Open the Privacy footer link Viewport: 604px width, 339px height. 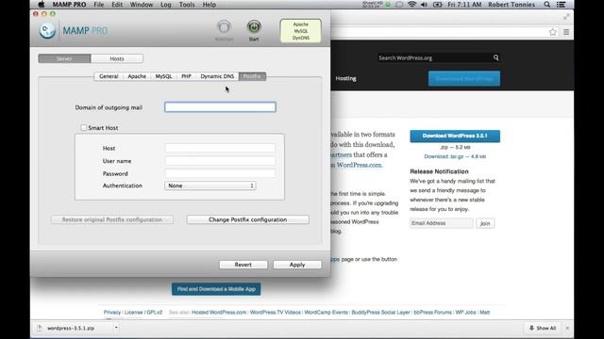[112, 313]
